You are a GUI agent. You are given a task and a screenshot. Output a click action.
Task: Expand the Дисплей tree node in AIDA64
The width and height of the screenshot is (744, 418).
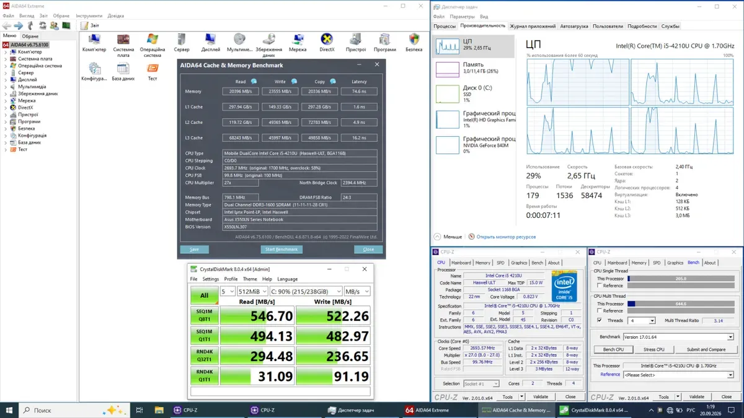(6, 80)
